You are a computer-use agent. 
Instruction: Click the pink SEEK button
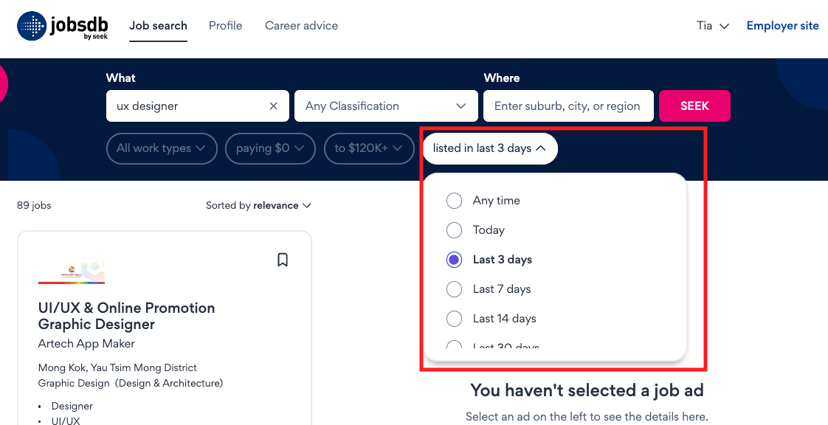point(694,106)
